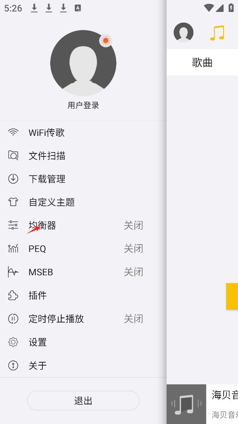Tap the yellow music note icon
This screenshot has width=238, height=424.
pyautogui.click(x=217, y=33)
